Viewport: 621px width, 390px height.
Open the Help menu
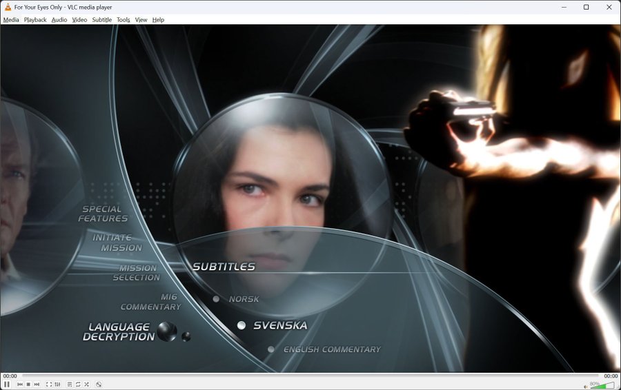point(158,20)
